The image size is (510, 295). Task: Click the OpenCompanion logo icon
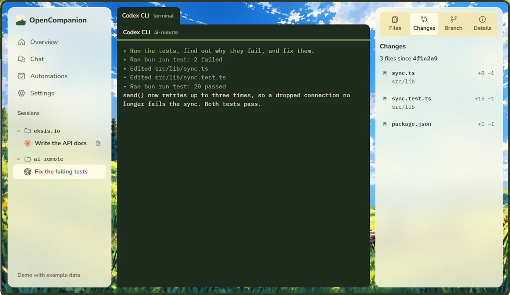pos(21,20)
